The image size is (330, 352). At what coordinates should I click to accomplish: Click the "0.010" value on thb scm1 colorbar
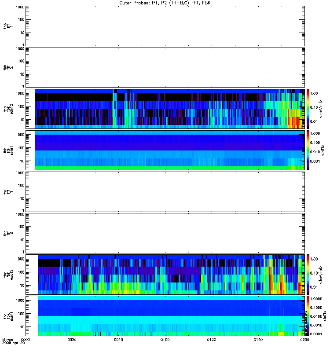click(315, 152)
